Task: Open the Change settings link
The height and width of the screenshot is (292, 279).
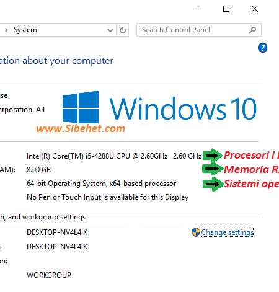Action: [x=227, y=232]
